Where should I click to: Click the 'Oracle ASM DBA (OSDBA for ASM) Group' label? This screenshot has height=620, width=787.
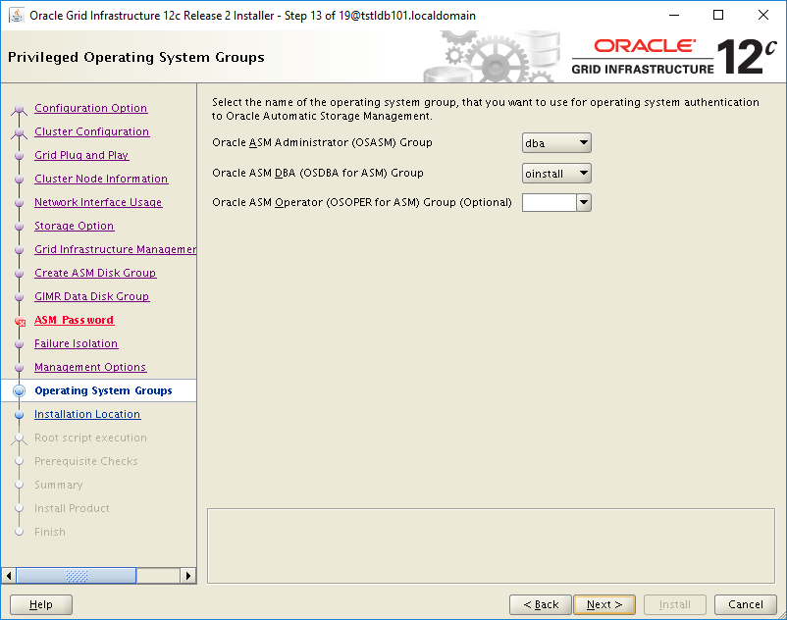pyautogui.click(x=318, y=173)
